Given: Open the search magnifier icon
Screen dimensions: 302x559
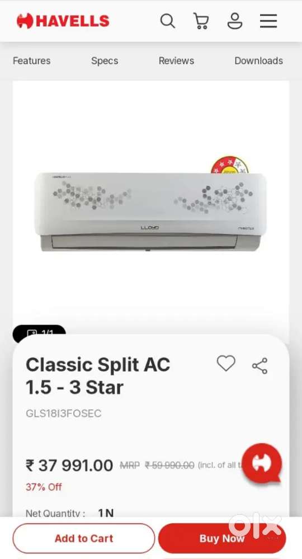Looking at the screenshot, I should click(x=167, y=21).
